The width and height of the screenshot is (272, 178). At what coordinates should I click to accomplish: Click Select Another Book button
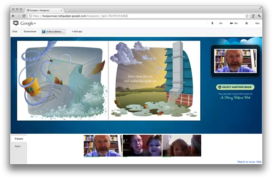pos(235,87)
